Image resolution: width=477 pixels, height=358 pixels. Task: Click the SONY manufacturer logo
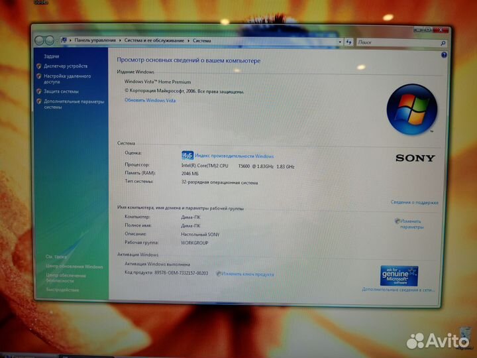point(415,158)
